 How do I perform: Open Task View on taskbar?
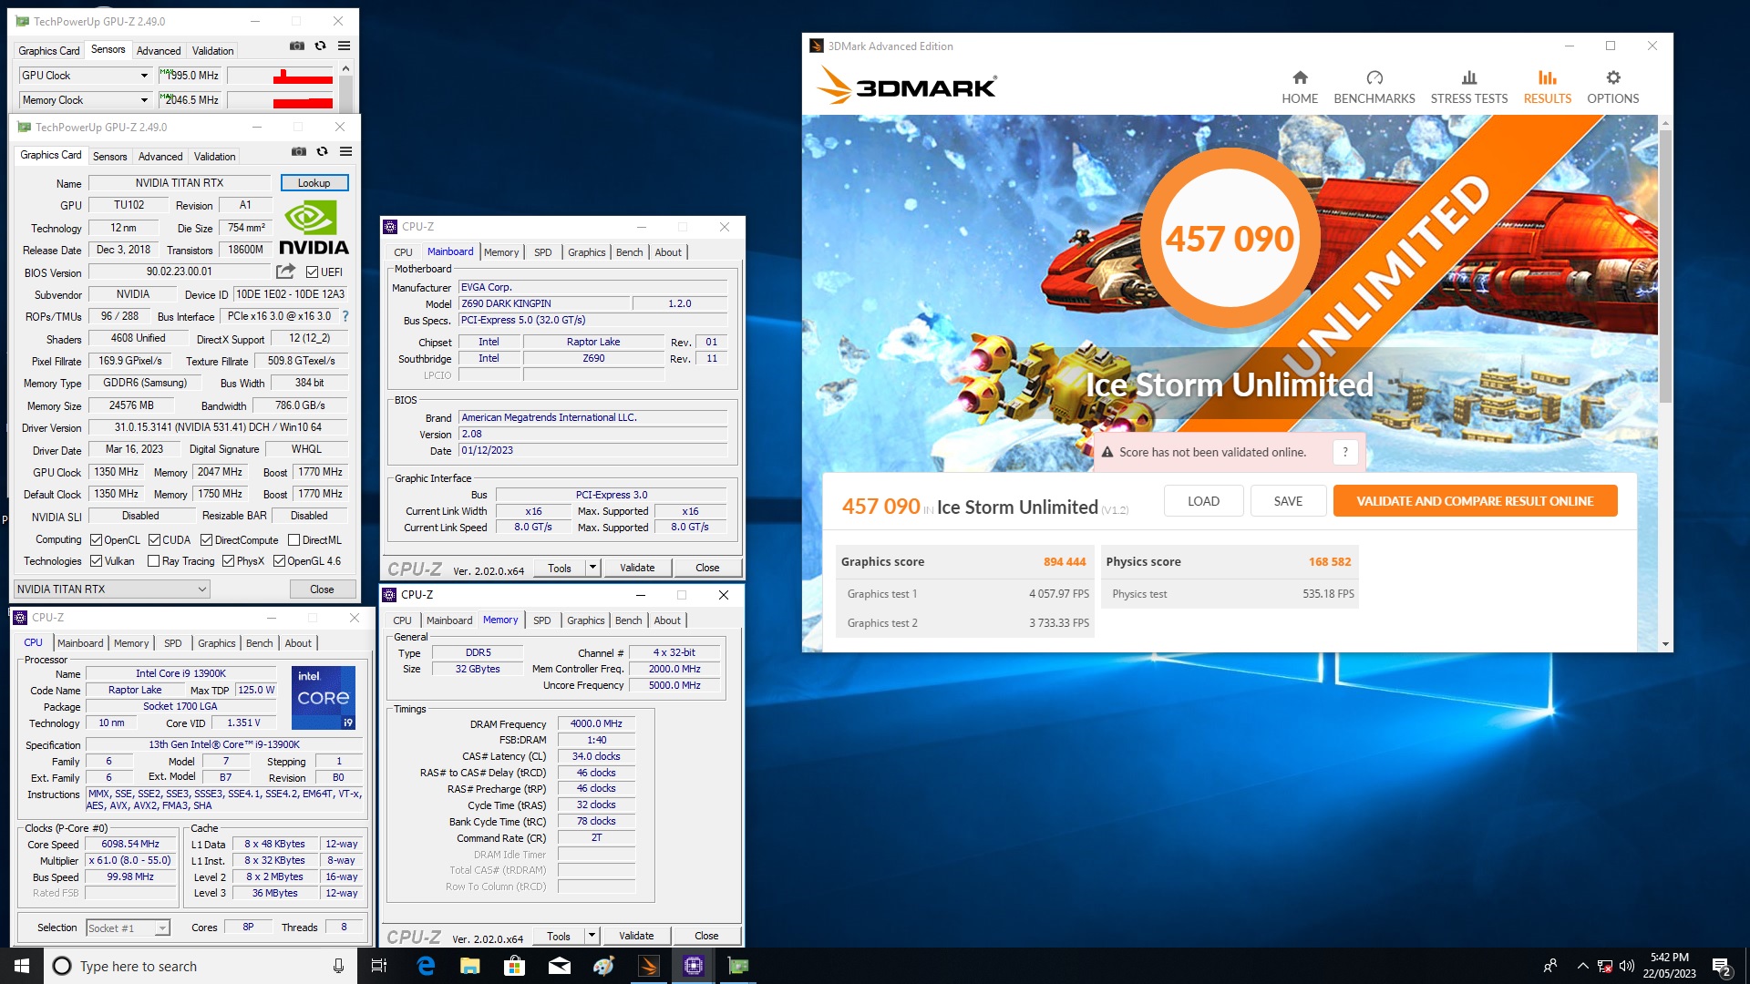pyautogui.click(x=379, y=966)
